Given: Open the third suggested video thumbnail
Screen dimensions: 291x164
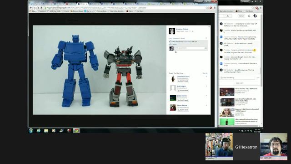Looking at the screenshot, I should 227,113.
